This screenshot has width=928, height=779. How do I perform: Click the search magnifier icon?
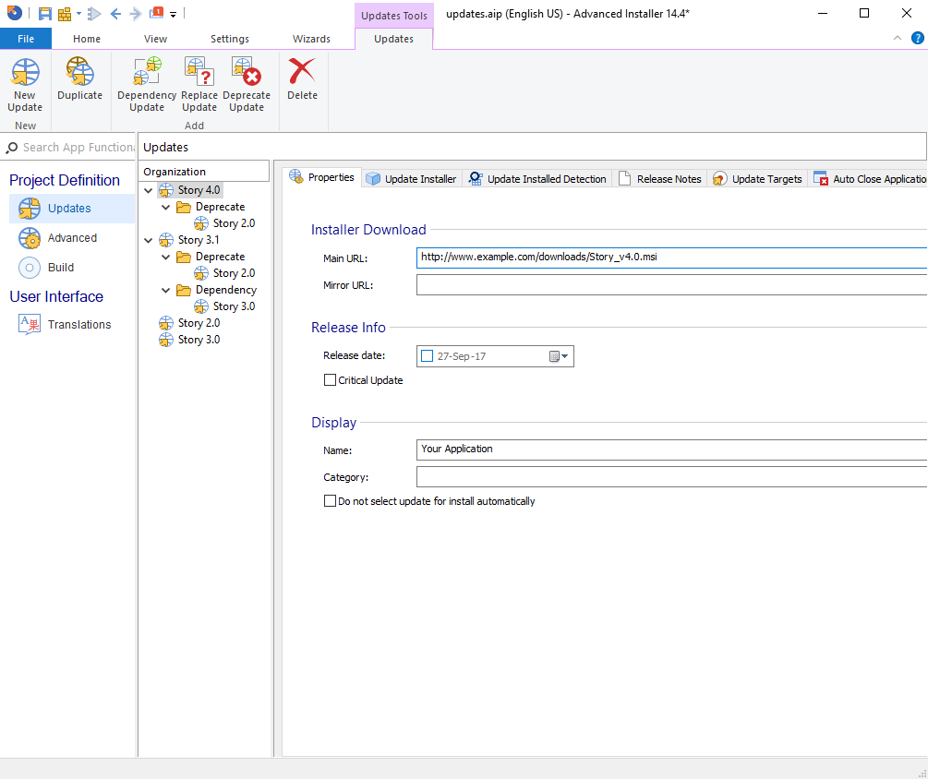(11, 148)
